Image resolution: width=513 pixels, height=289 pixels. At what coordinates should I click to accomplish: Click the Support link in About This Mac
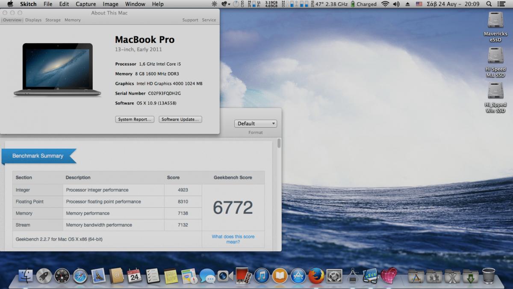pos(190,20)
